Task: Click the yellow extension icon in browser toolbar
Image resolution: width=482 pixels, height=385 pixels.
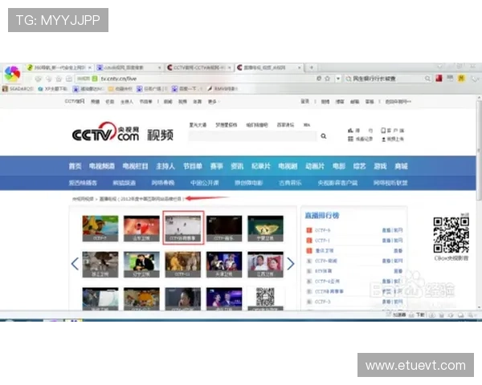Action: [x=461, y=79]
